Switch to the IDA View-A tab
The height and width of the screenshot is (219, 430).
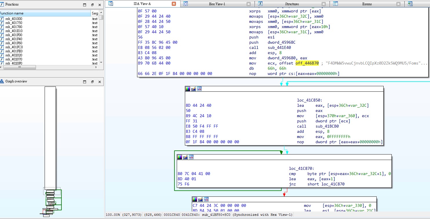142,4
